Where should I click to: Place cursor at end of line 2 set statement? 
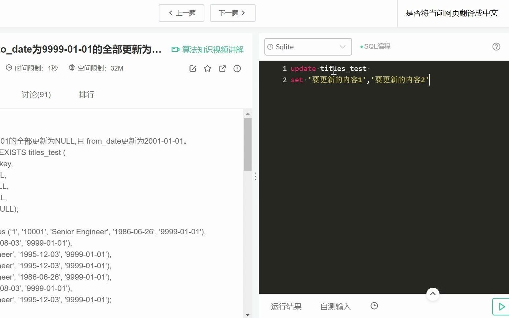[x=429, y=80]
